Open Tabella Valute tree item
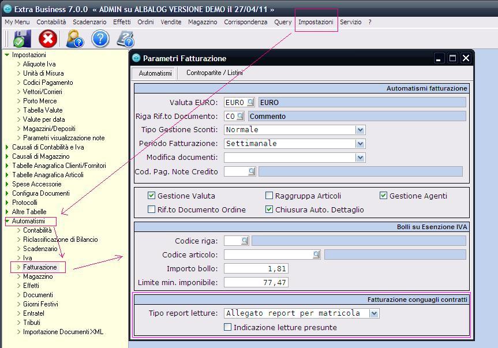Screen dimensions: 498x348 tap(43, 110)
